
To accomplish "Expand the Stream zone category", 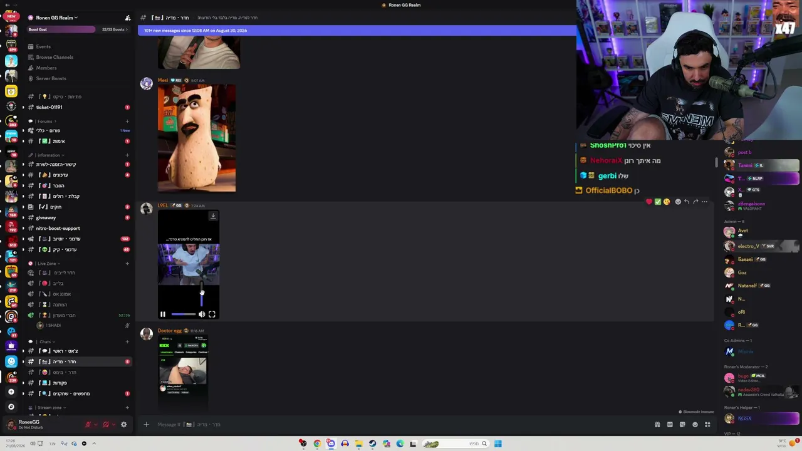I will pos(48,408).
